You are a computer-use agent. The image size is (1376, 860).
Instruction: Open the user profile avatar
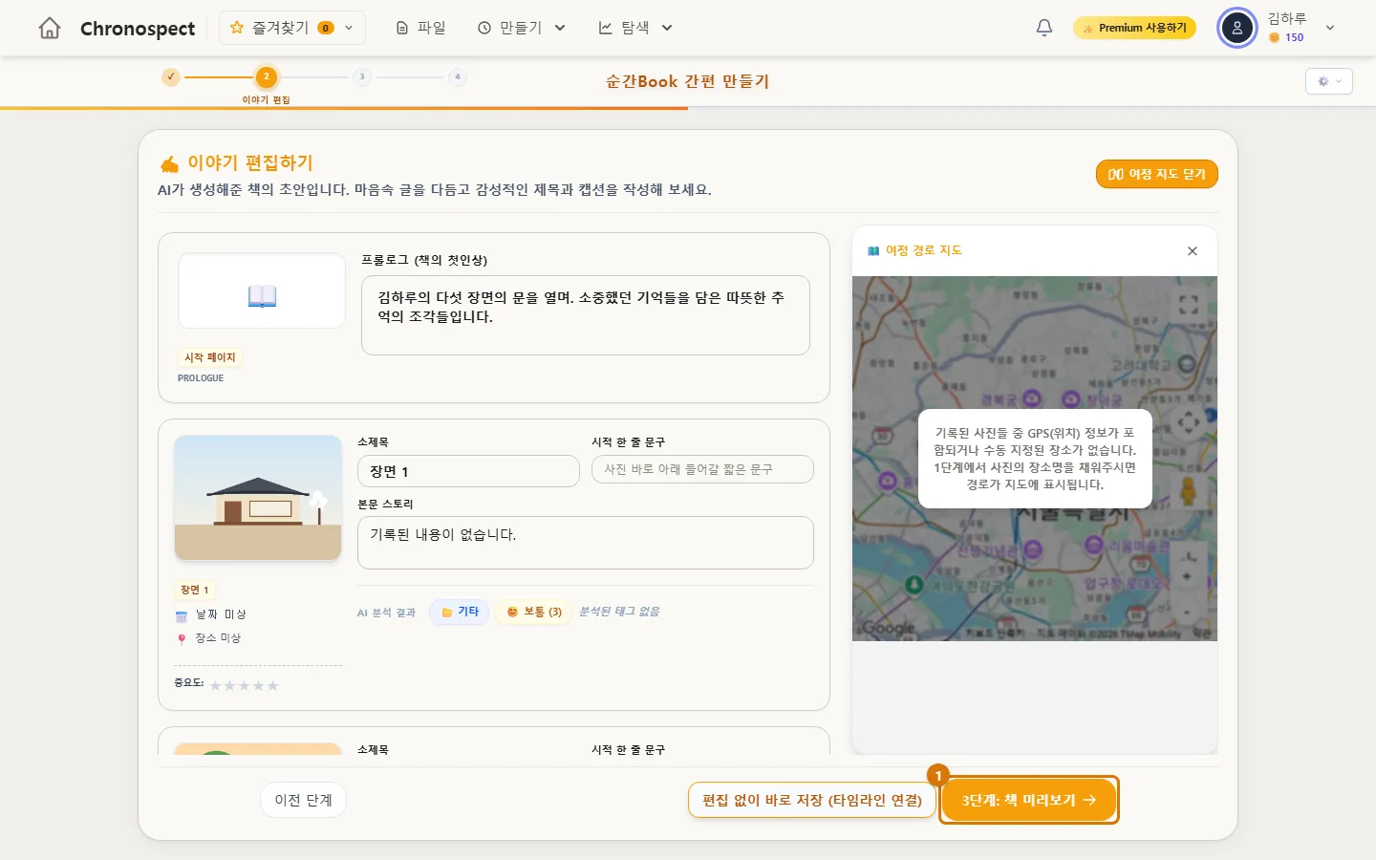coord(1237,28)
